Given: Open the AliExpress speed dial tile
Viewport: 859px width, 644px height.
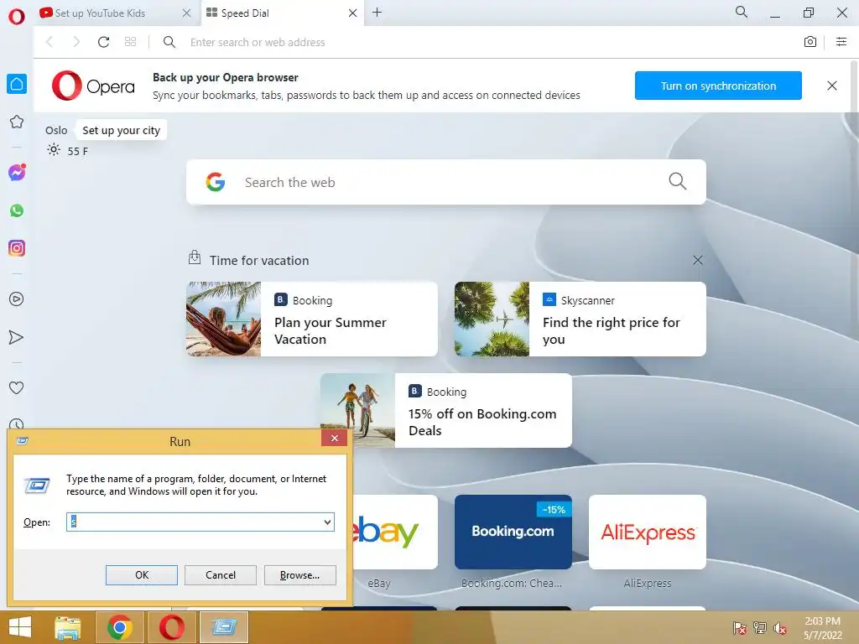Looking at the screenshot, I should [648, 532].
